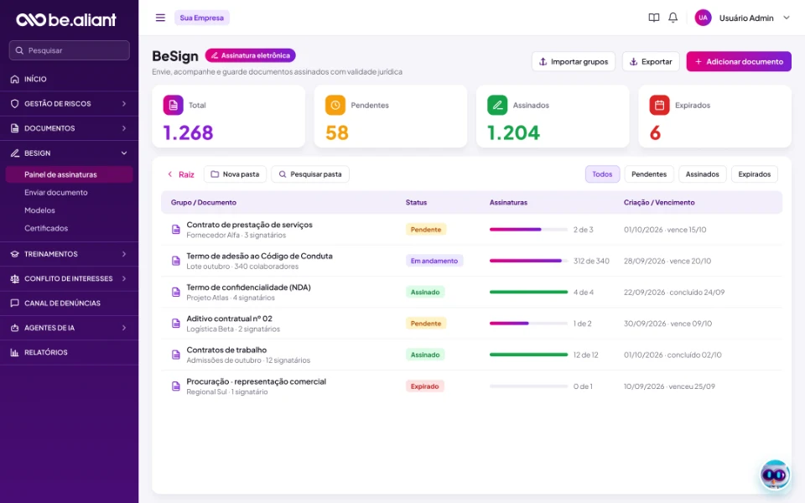The image size is (805, 503).
Task: Click the Conflito de Interesses scales icon
Action: [x=14, y=278]
